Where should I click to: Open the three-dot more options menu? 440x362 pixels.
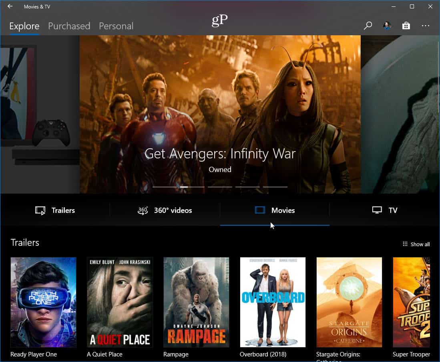(x=425, y=26)
